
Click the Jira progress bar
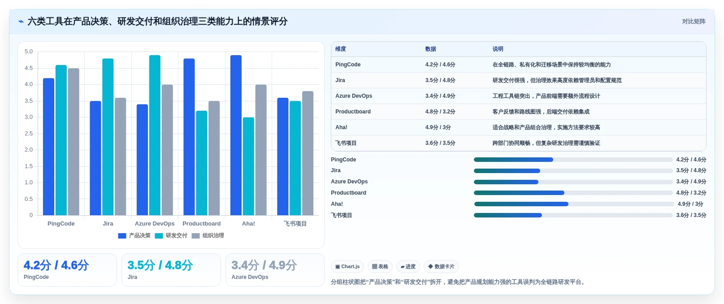(573, 171)
